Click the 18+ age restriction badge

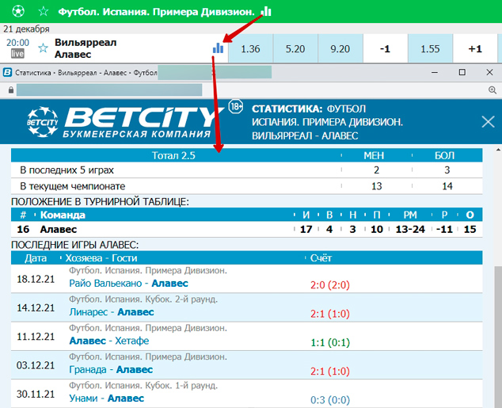[236, 106]
